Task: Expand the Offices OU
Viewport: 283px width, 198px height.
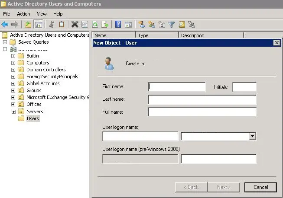Action: click(x=13, y=104)
